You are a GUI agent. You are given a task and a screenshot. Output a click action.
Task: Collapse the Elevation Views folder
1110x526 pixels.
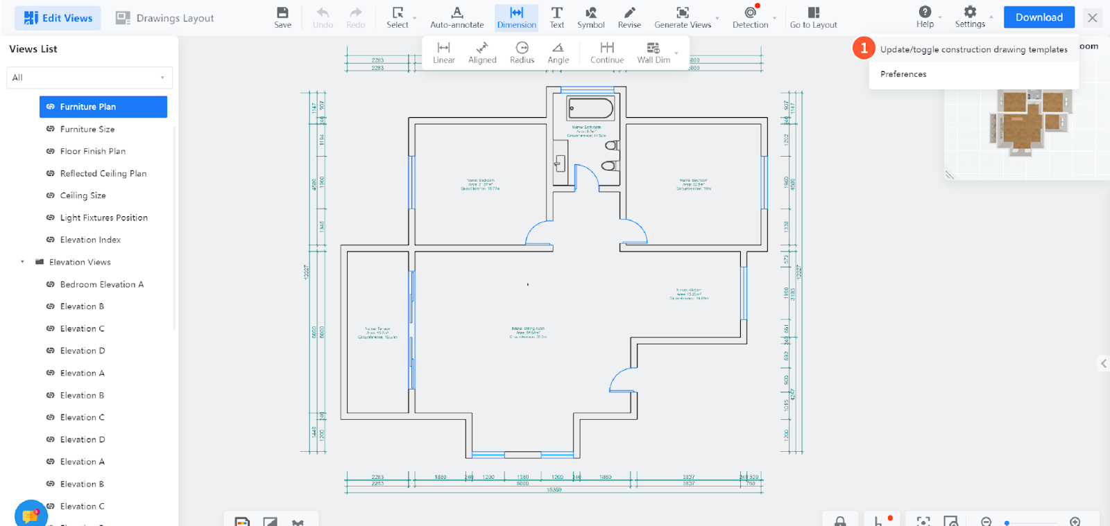coord(22,262)
